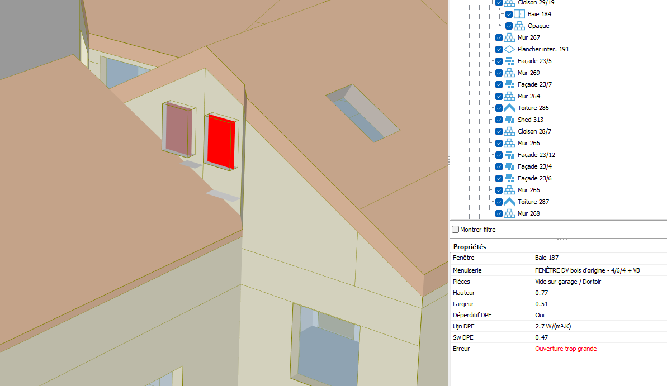Uncheck the Façade 23/12 visibility checkbox
667x386 pixels.
499,155
